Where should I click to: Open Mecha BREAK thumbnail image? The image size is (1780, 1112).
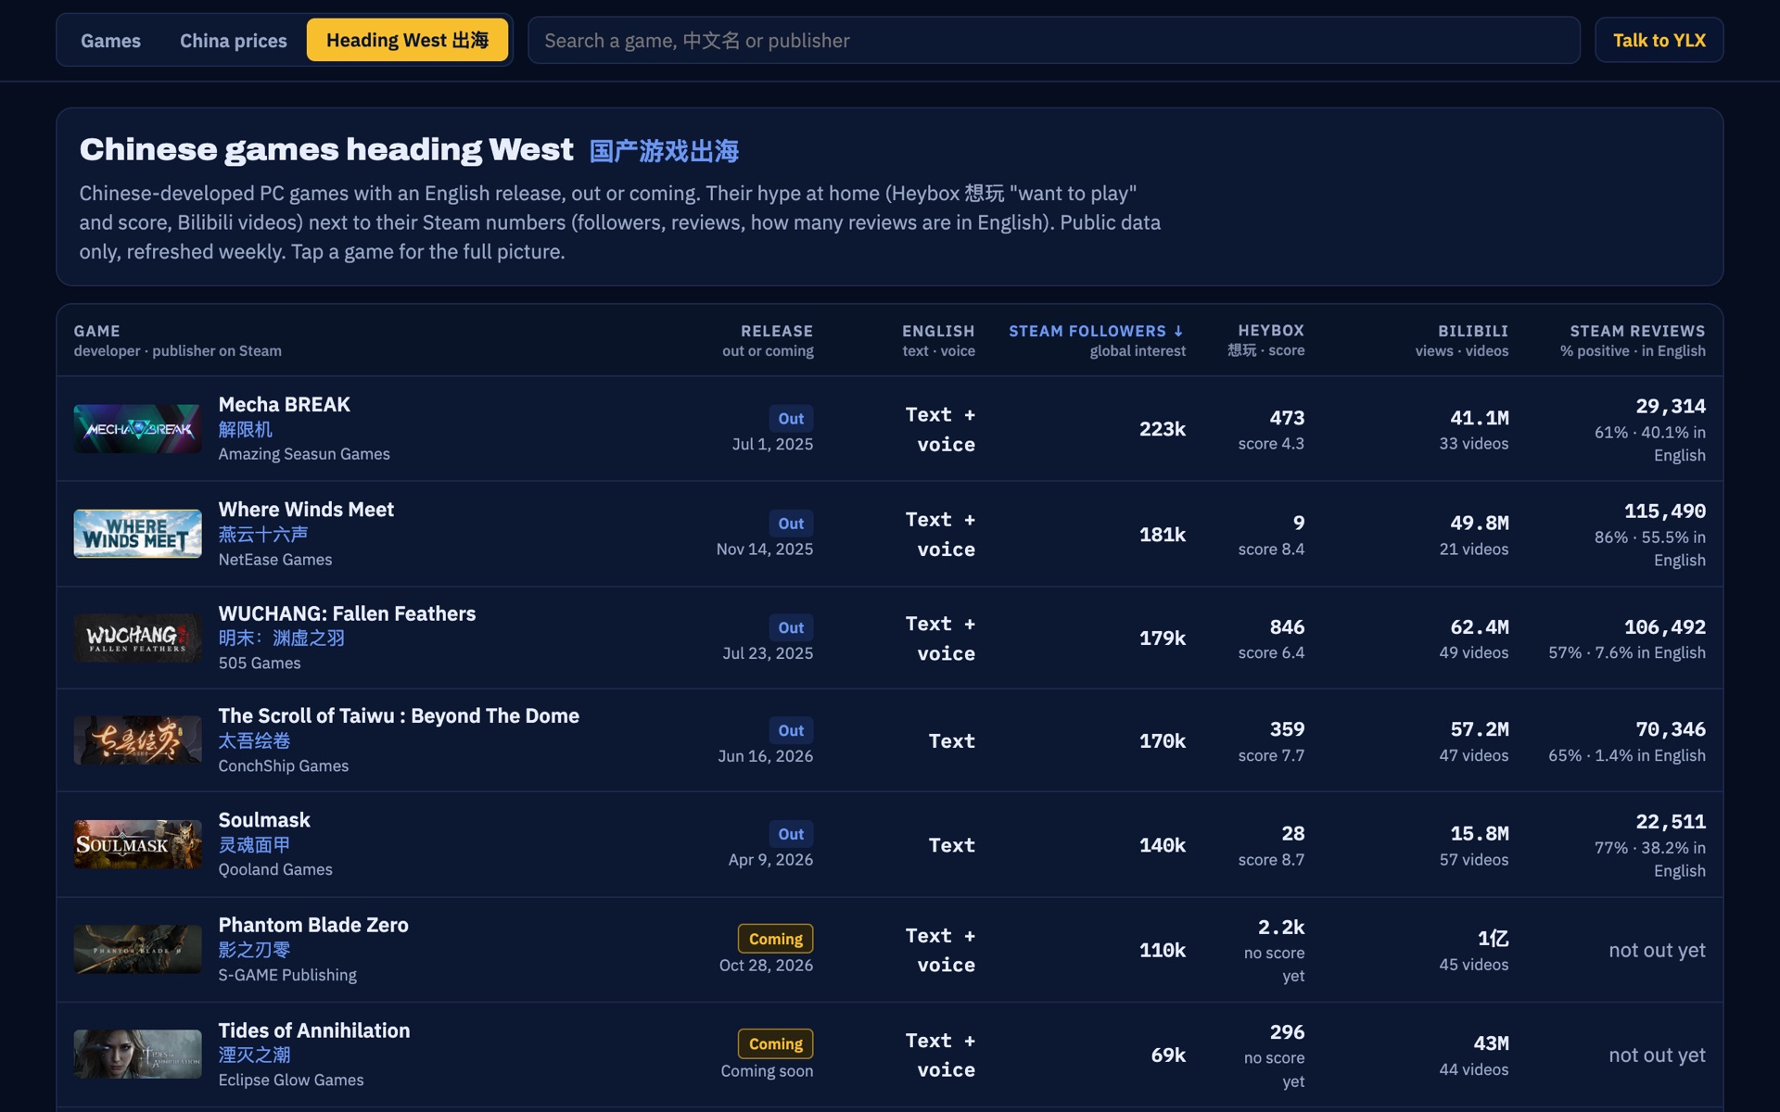137,428
